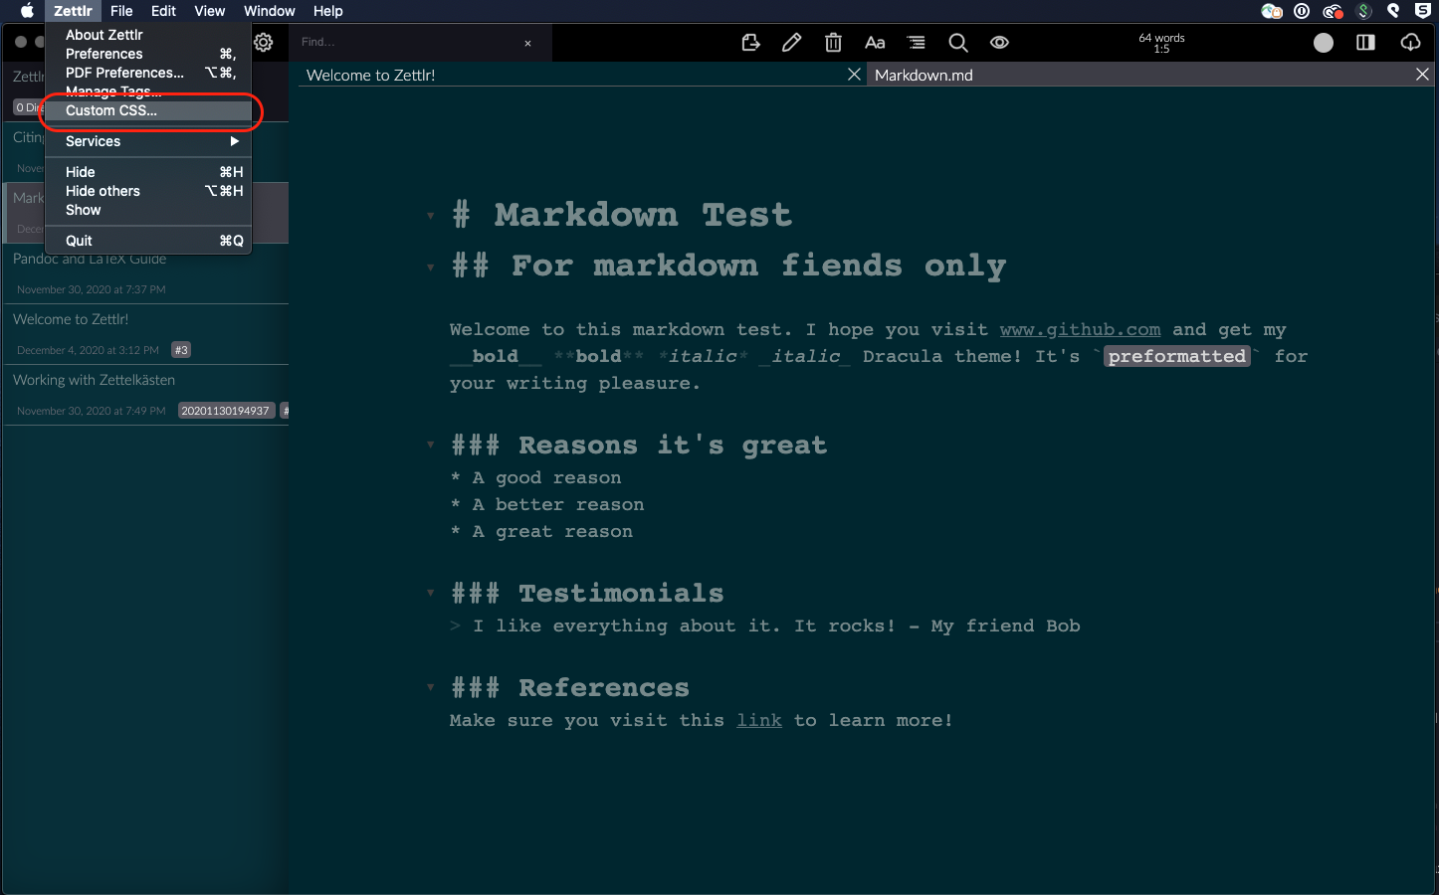Open the table of contents icon

(917, 43)
